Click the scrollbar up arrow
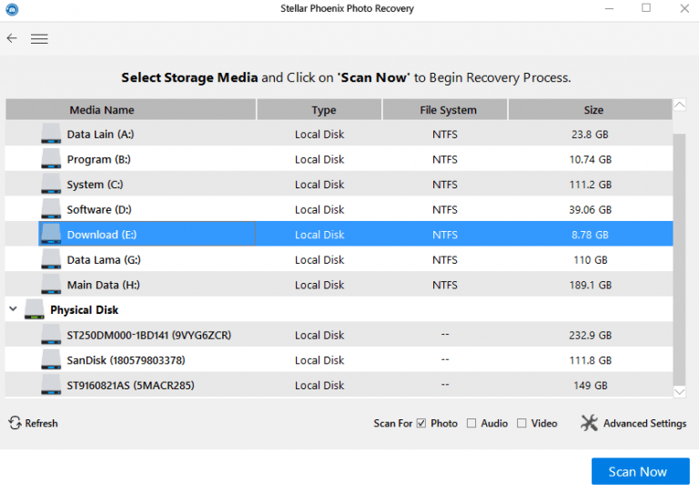Viewport: 699px width, 493px height. pyautogui.click(x=679, y=106)
